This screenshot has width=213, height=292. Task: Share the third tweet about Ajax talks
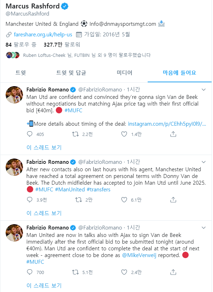[173, 272]
